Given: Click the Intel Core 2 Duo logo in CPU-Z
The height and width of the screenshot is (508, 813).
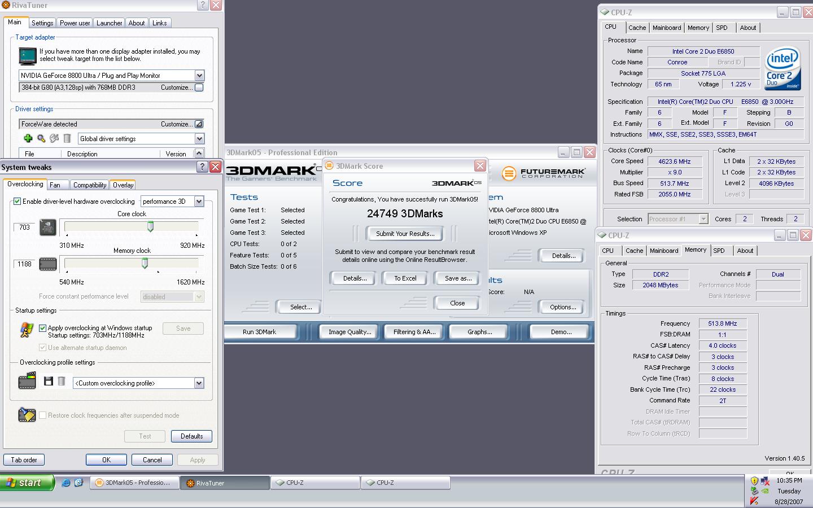Looking at the screenshot, I should 783,69.
